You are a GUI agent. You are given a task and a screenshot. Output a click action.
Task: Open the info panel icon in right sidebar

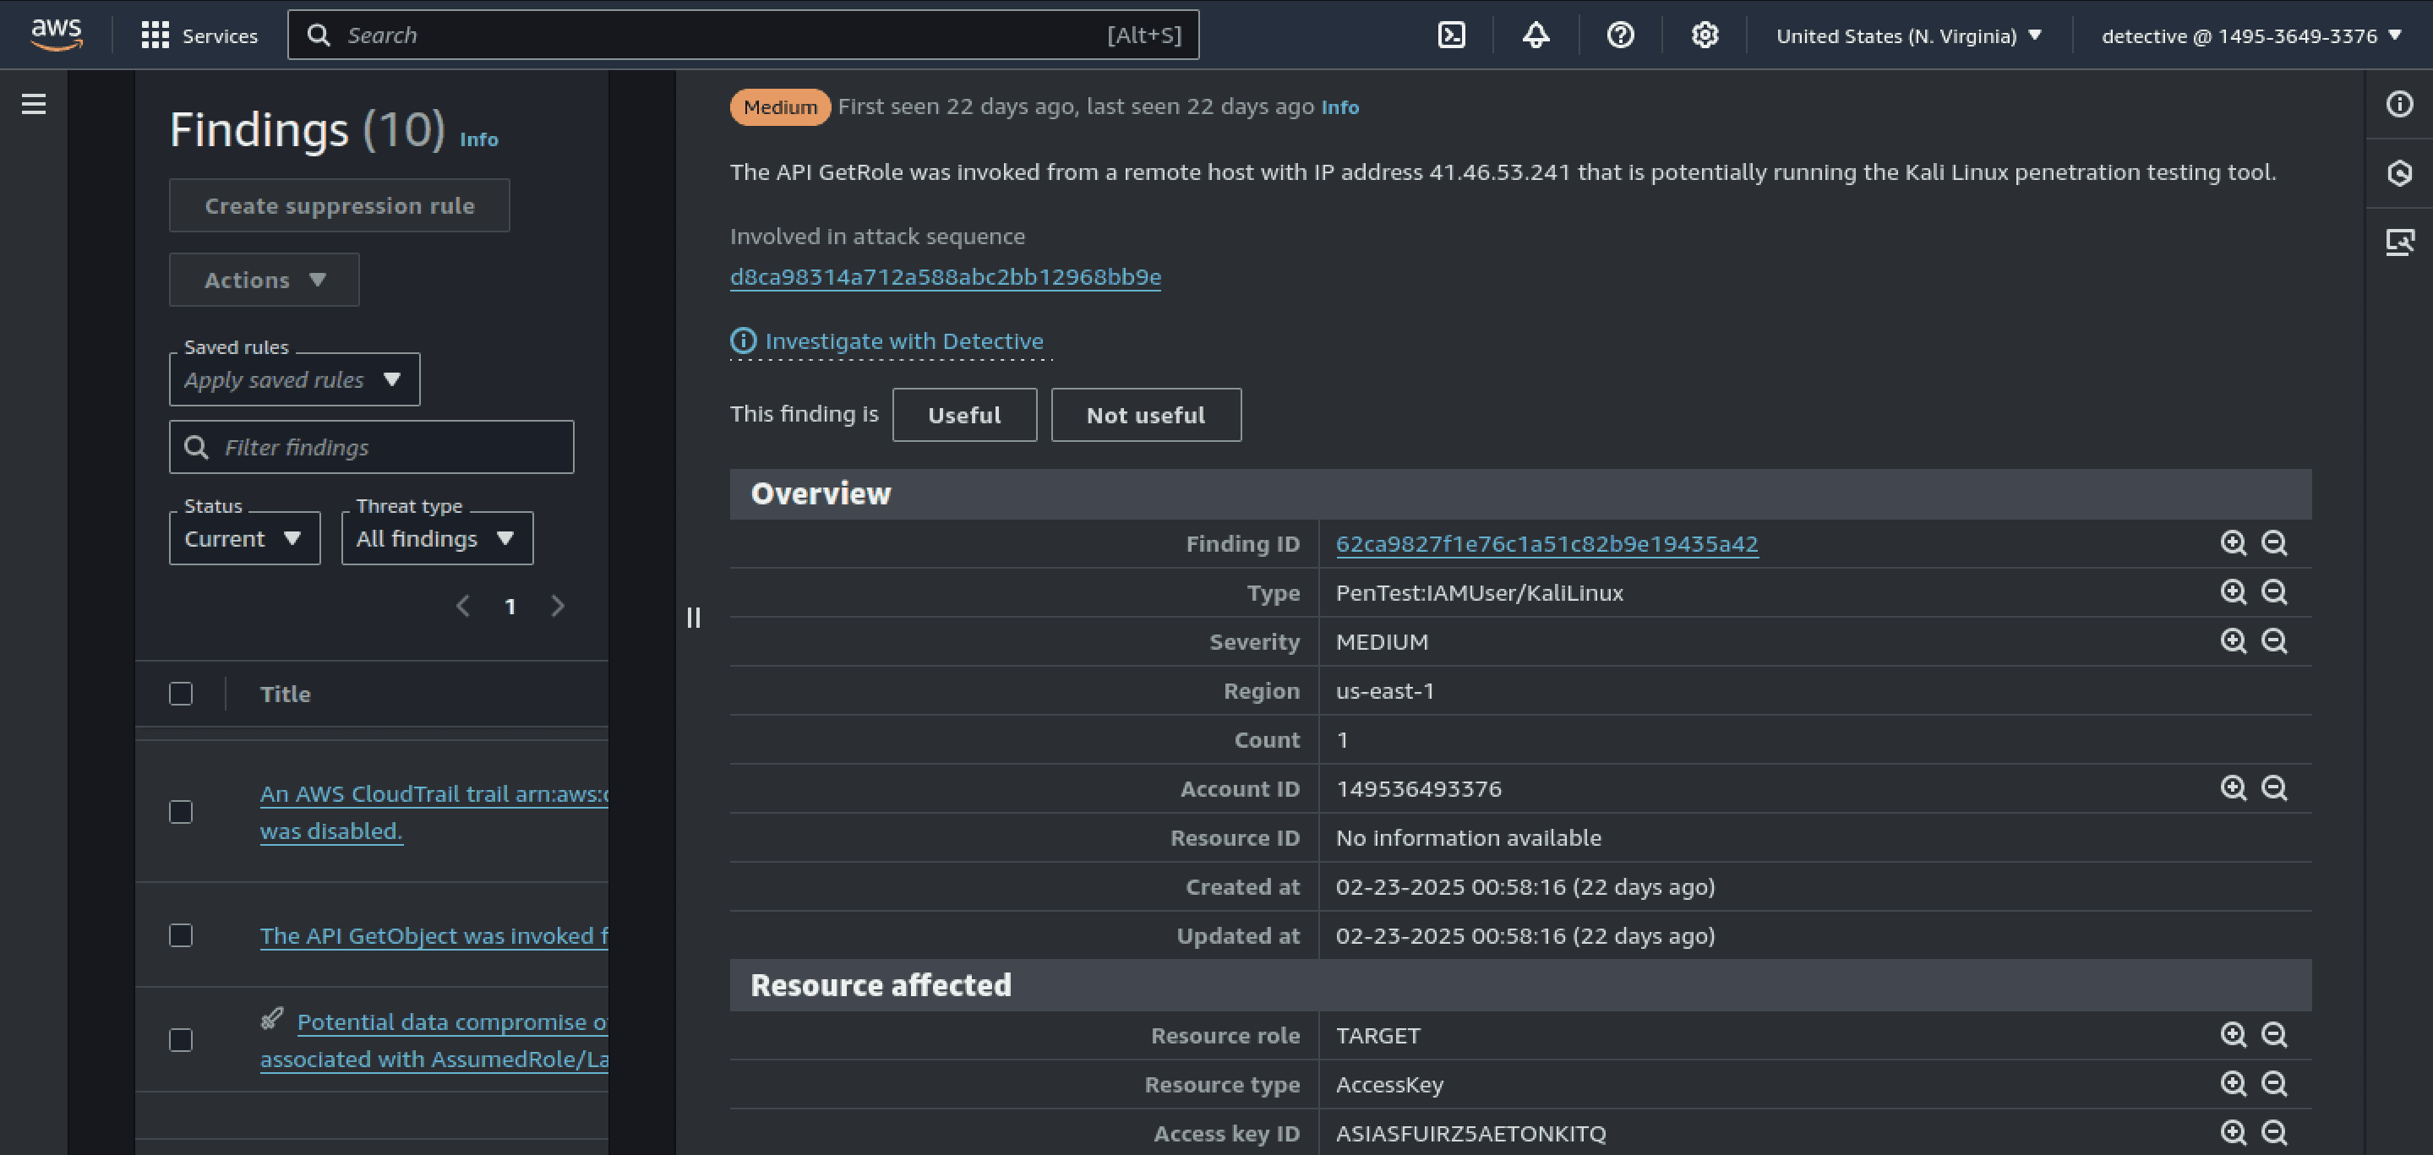(x=2399, y=104)
